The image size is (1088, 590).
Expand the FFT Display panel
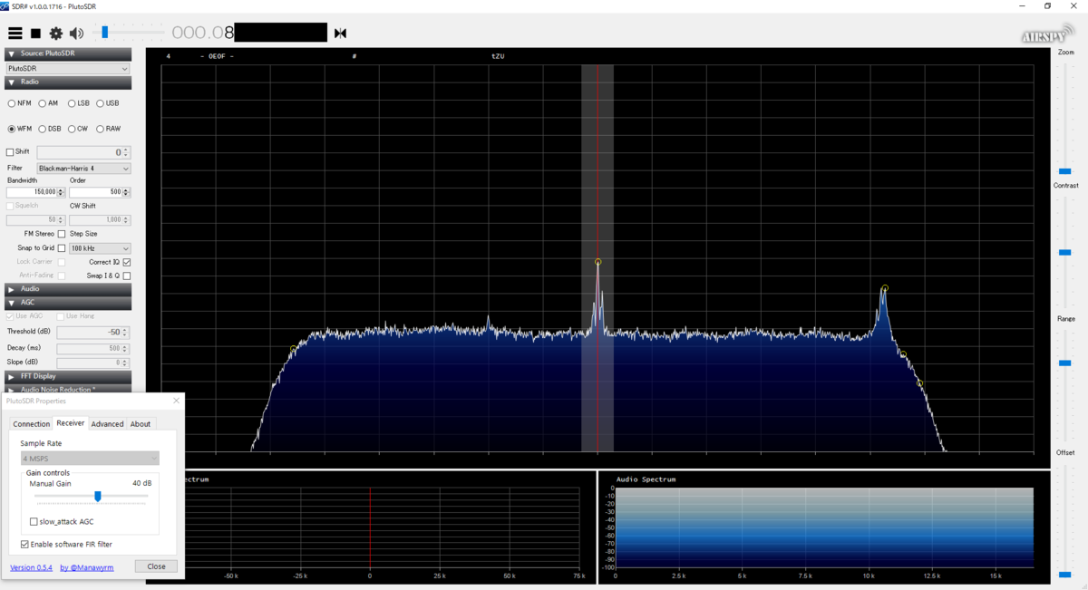pos(68,376)
